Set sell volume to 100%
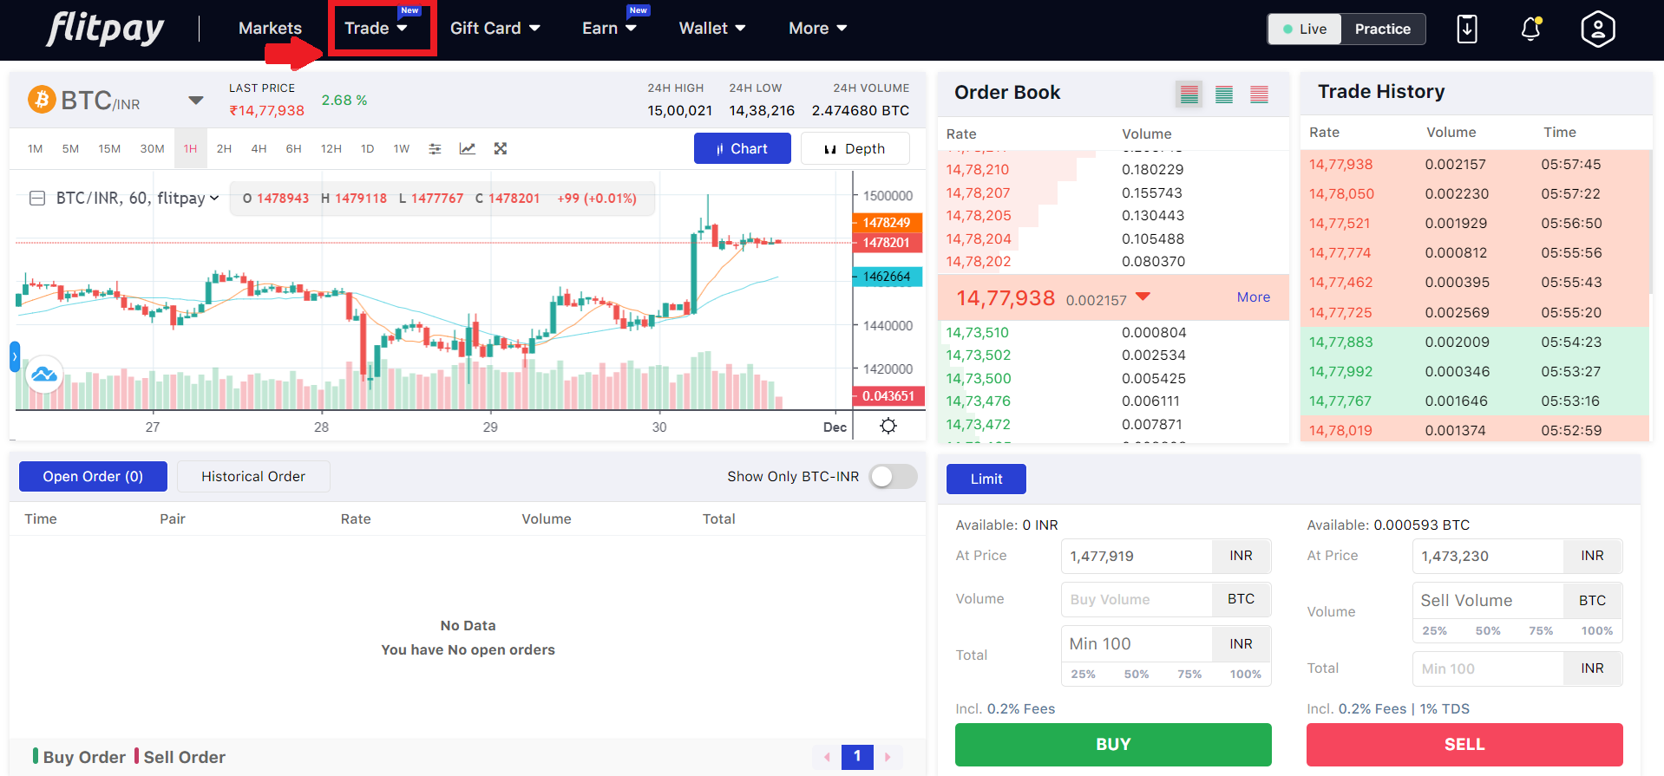The height and width of the screenshot is (776, 1664). (x=1597, y=630)
